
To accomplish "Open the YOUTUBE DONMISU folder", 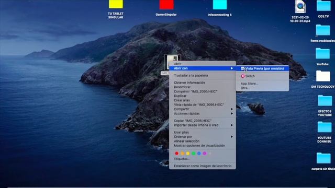I will (325, 127).
